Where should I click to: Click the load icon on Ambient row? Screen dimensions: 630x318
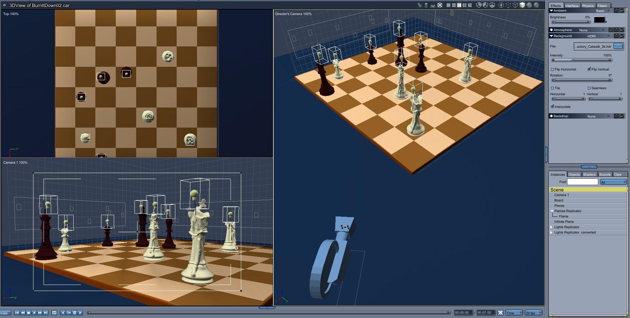pos(622,11)
